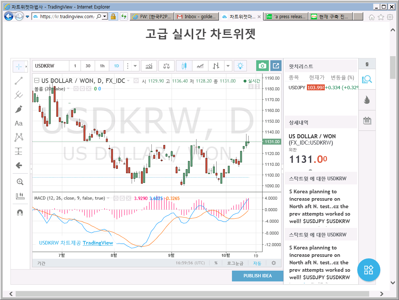Select the 1D interval
Image resolution: width=399 pixels, height=300 pixels.
(x=116, y=66)
